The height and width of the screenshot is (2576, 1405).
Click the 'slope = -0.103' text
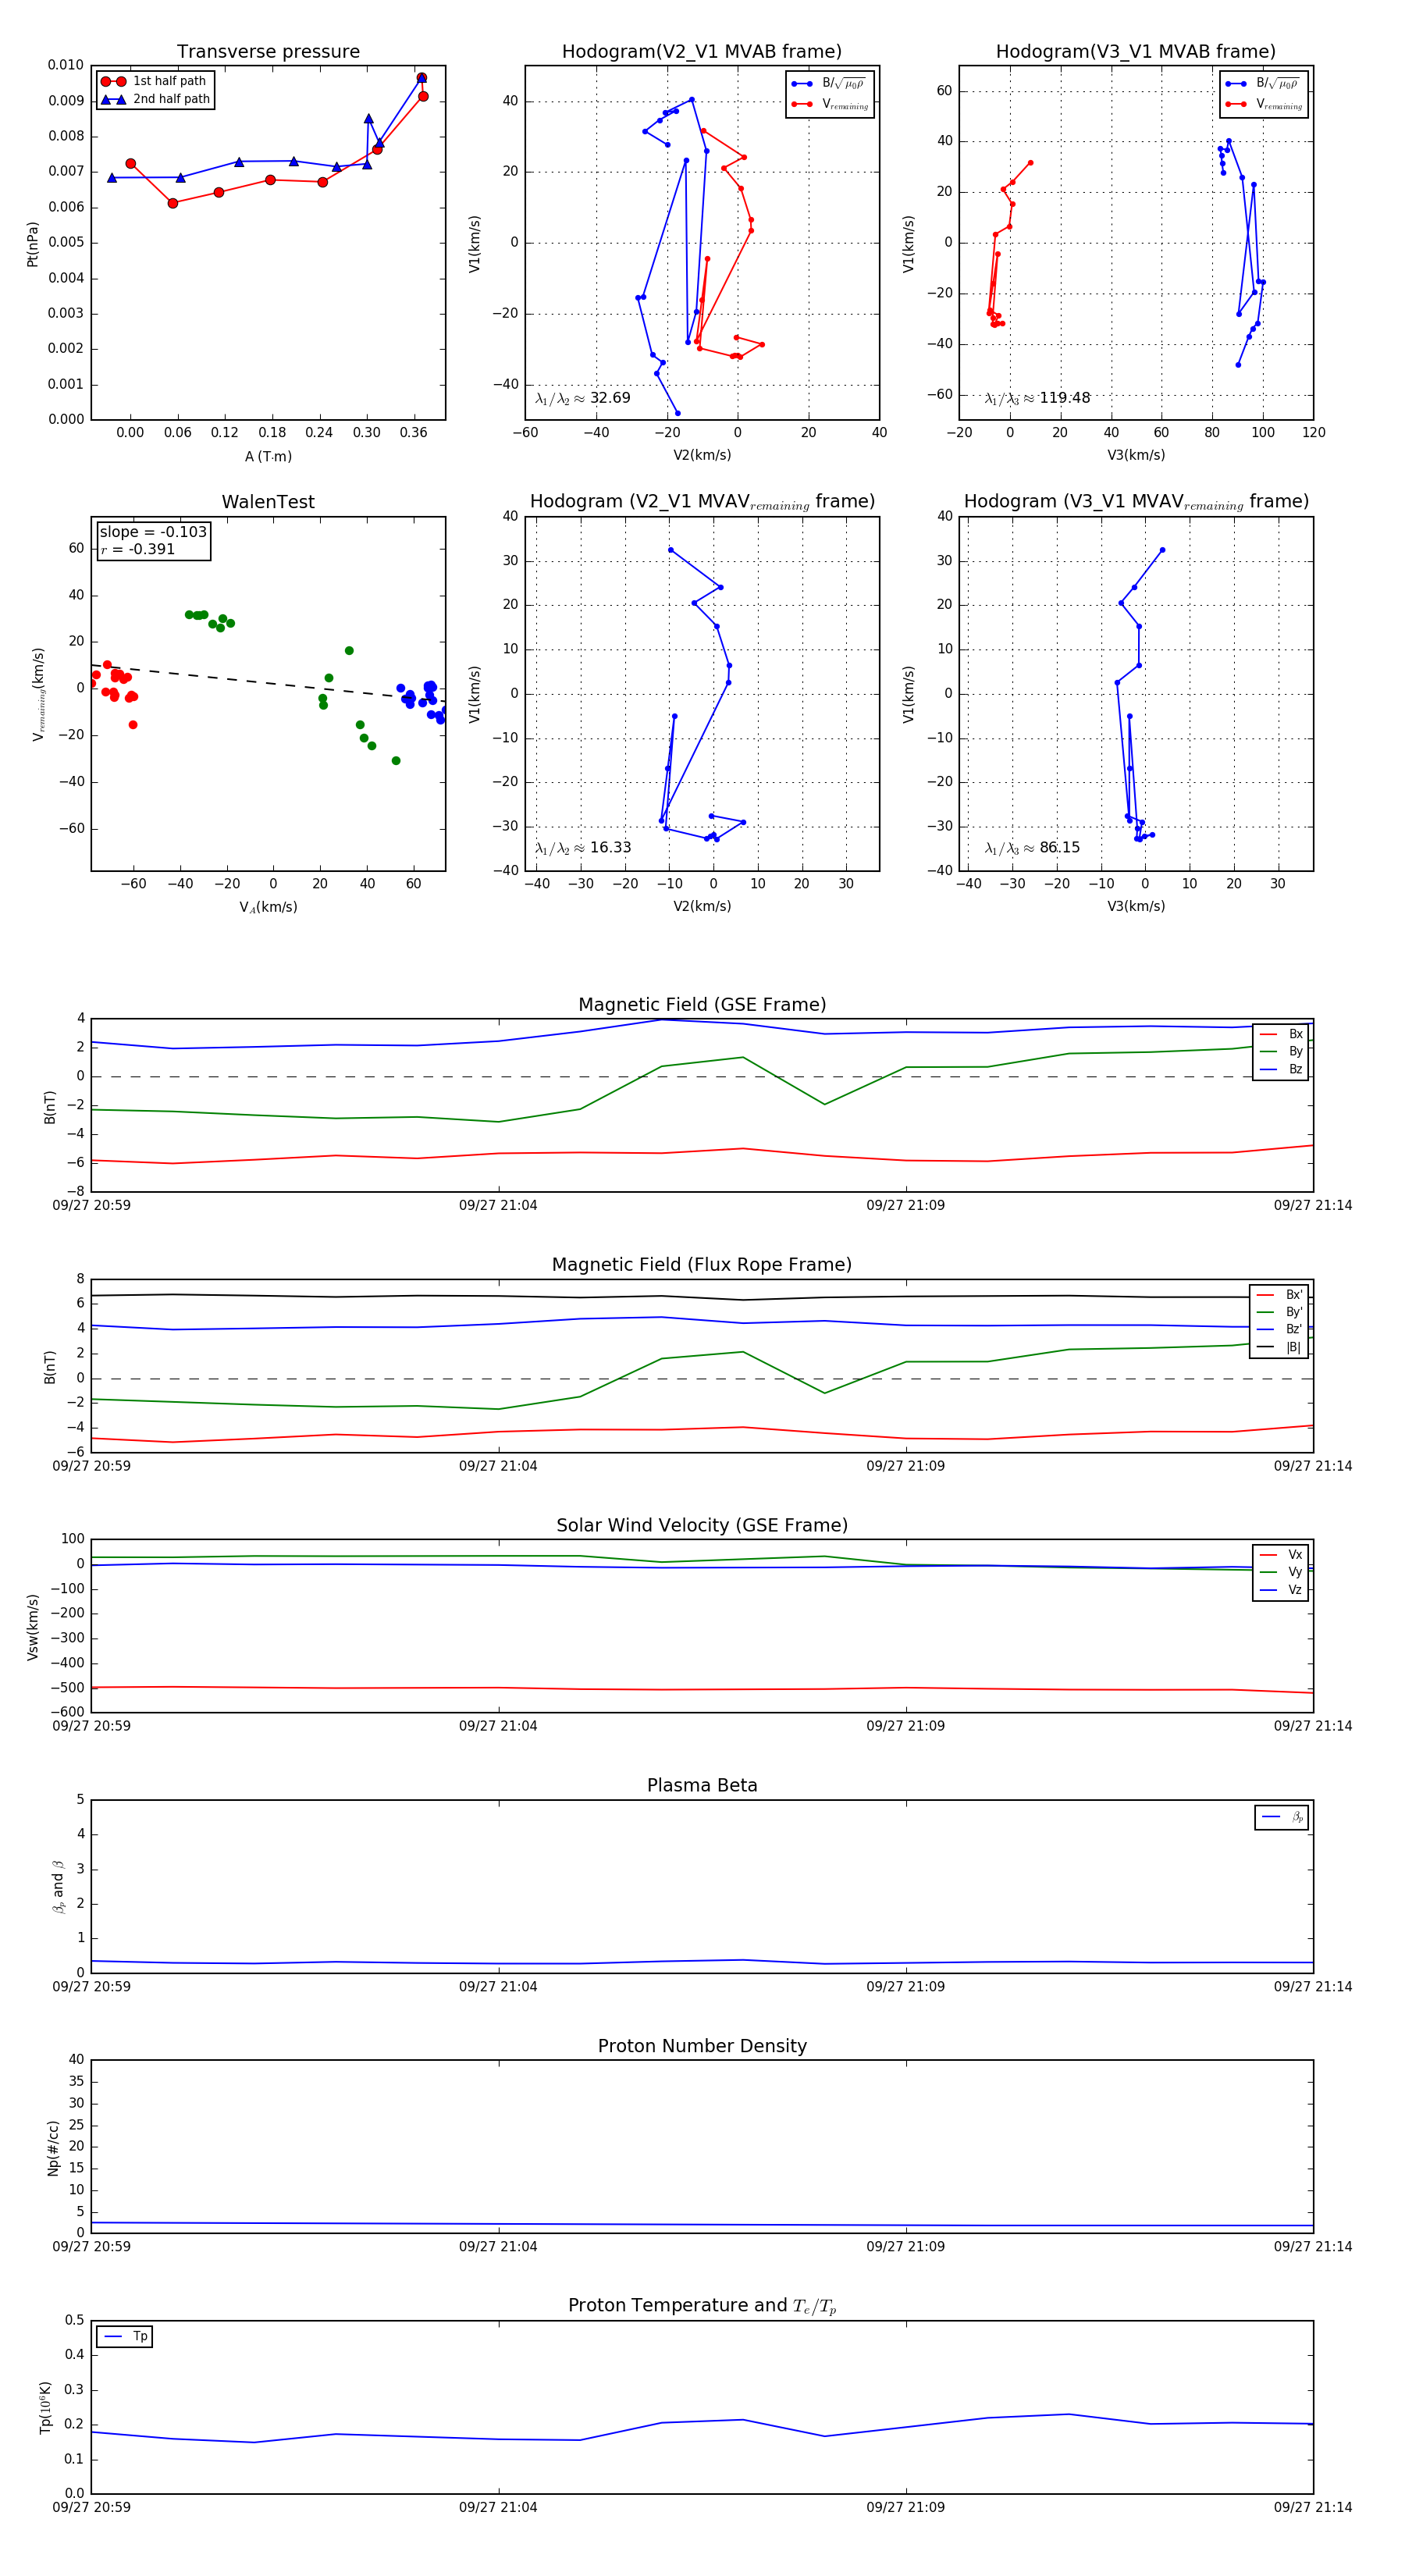click(x=153, y=532)
